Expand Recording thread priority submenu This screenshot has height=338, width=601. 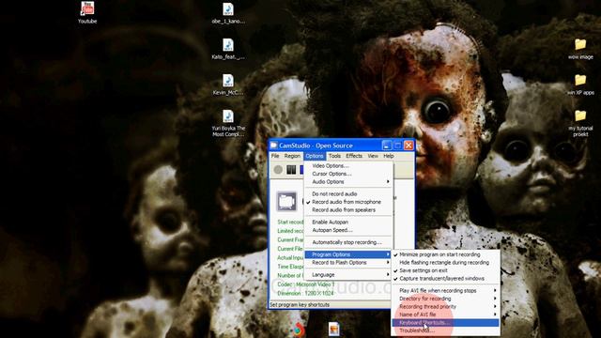click(445, 307)
